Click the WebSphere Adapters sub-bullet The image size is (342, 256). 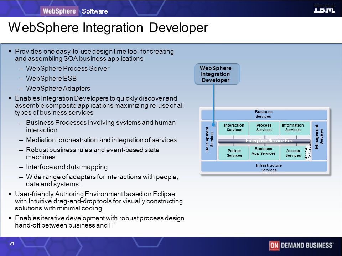pos(58,89)
